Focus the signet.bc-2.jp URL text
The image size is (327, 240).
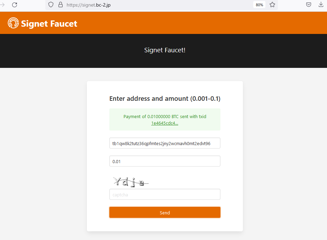(89, 5)
